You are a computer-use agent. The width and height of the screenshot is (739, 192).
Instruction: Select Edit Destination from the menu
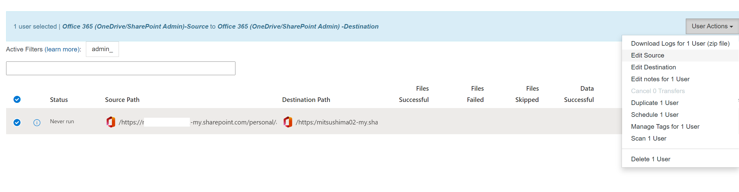653,67
